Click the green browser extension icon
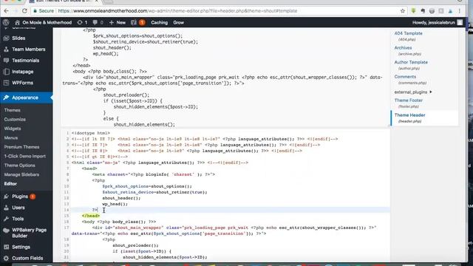 point(413,11)
